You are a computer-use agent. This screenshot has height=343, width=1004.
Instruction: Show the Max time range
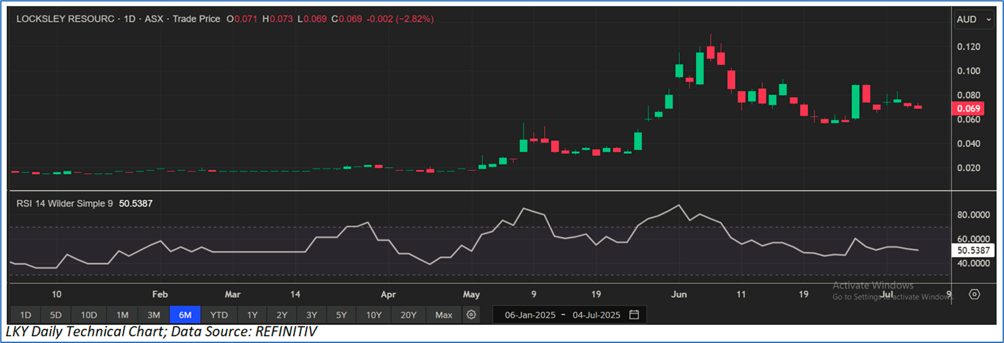443,315
